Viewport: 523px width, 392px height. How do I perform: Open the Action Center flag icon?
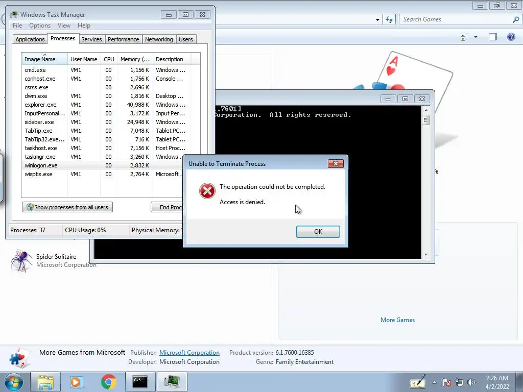(x=447, y=382)
